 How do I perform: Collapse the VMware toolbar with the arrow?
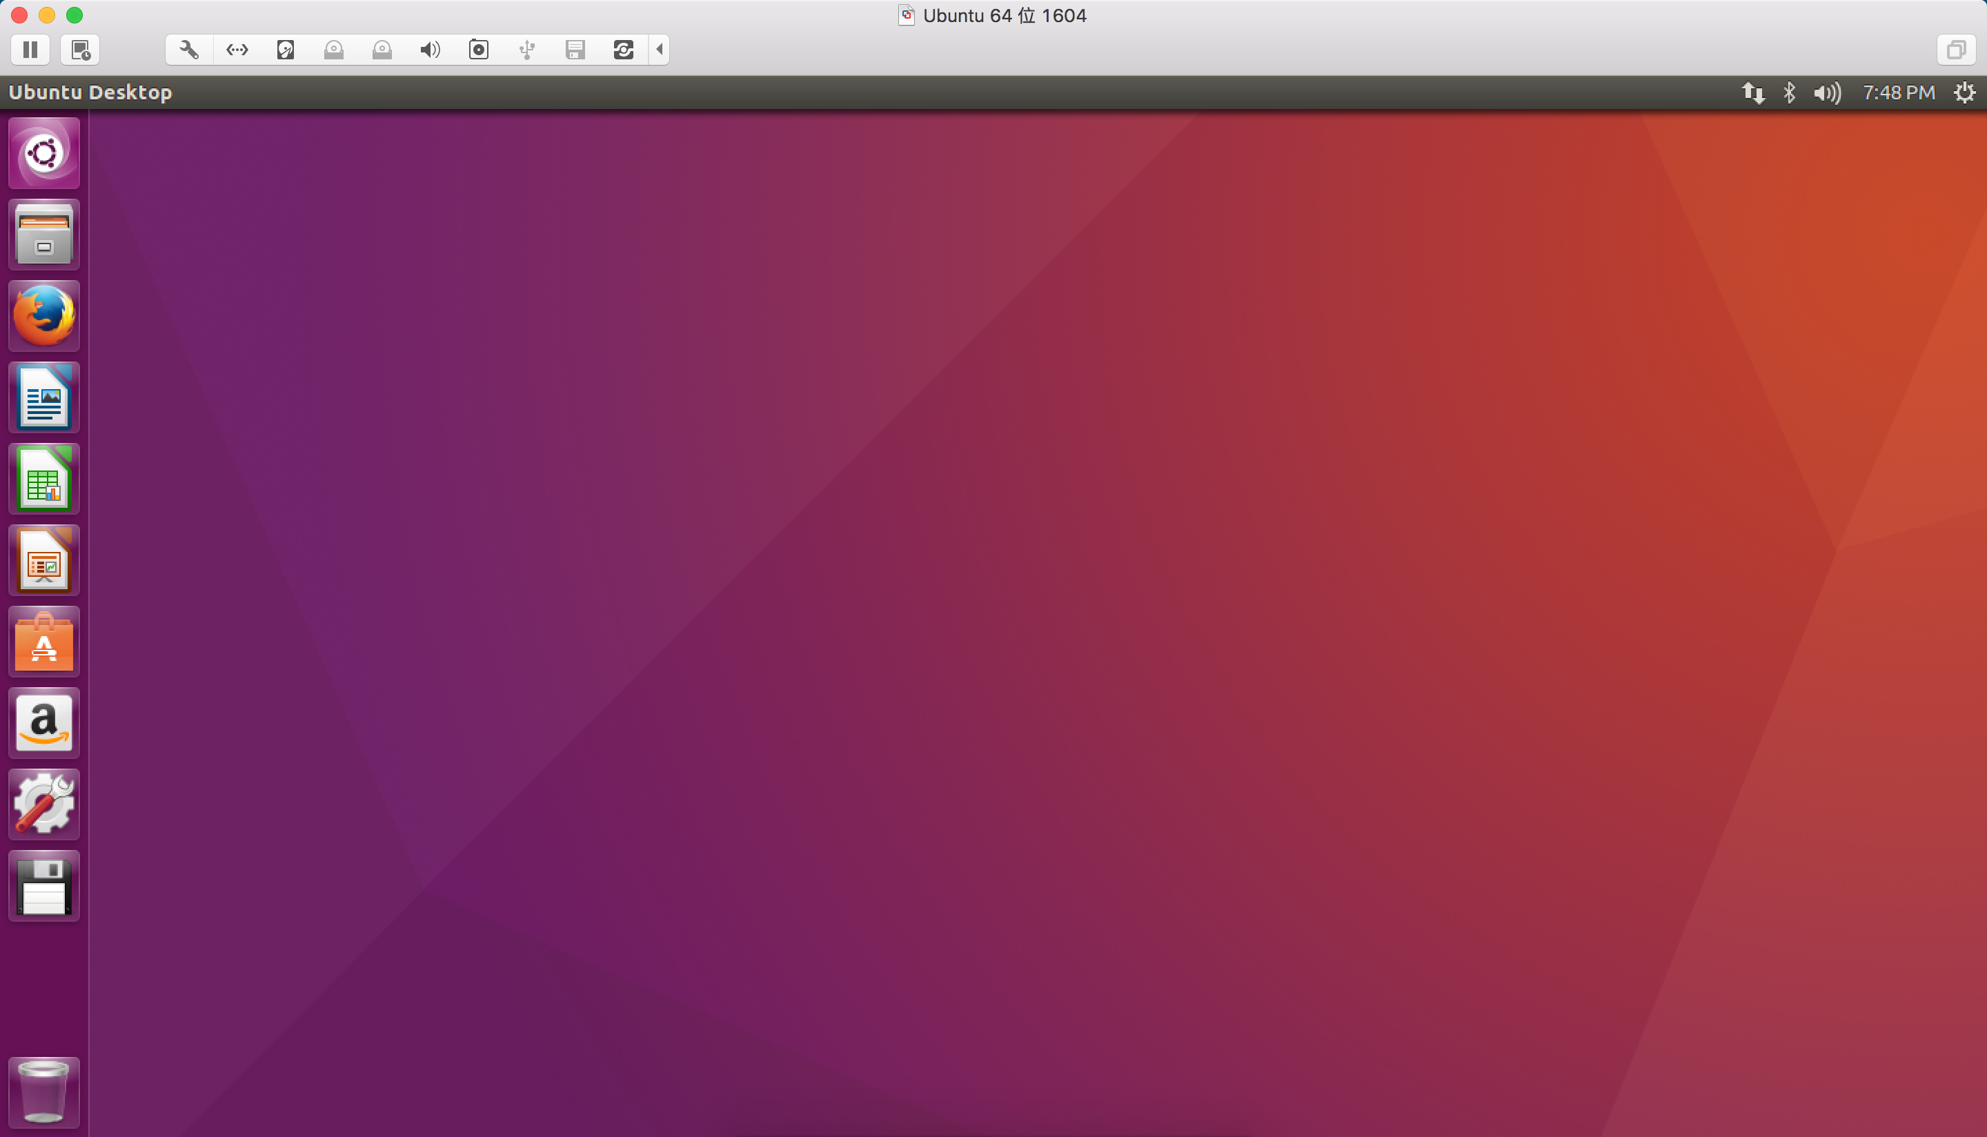tap(660, 49)
